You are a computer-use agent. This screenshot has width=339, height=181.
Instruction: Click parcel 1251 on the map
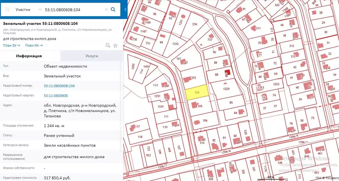tap(157, 96)
